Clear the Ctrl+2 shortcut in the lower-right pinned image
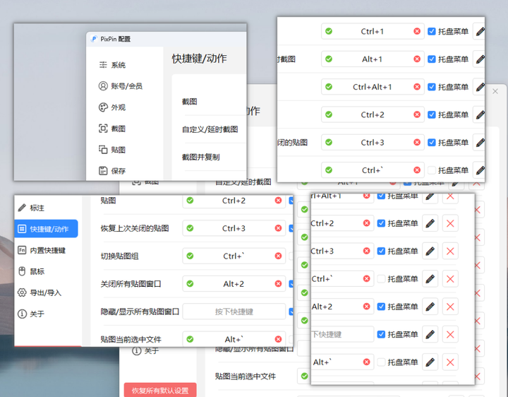Viewport: 508px width, 397px height. click(x=366, y=223)
